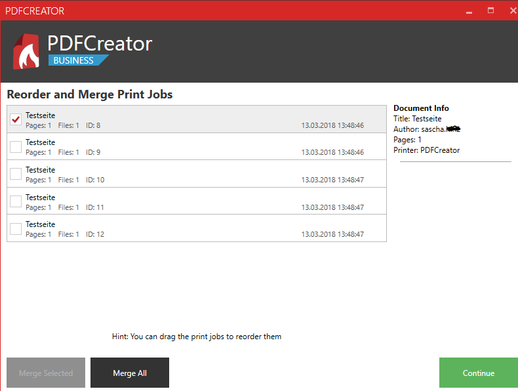This screenshot has width=518, height=391.
Task: Click the 'Printer: PDFCreator' info line
Action: [426, 150]
